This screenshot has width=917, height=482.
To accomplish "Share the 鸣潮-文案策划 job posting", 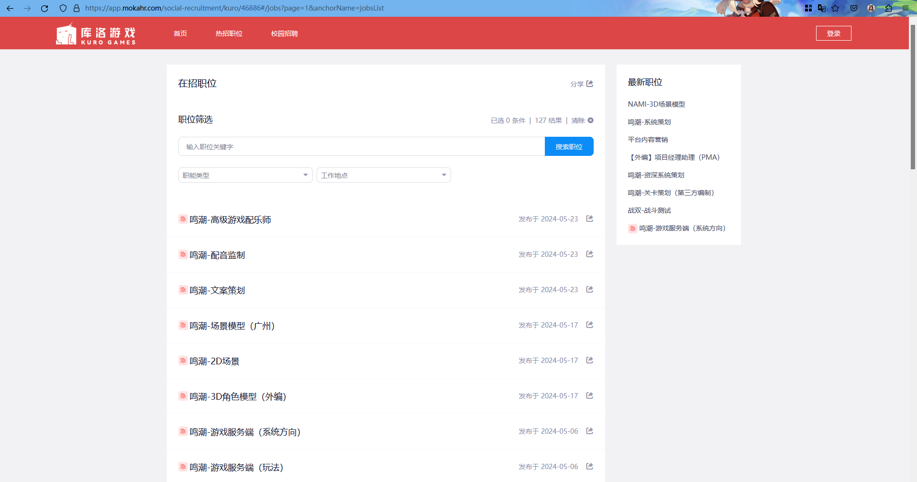I will (x=590, y=289).
